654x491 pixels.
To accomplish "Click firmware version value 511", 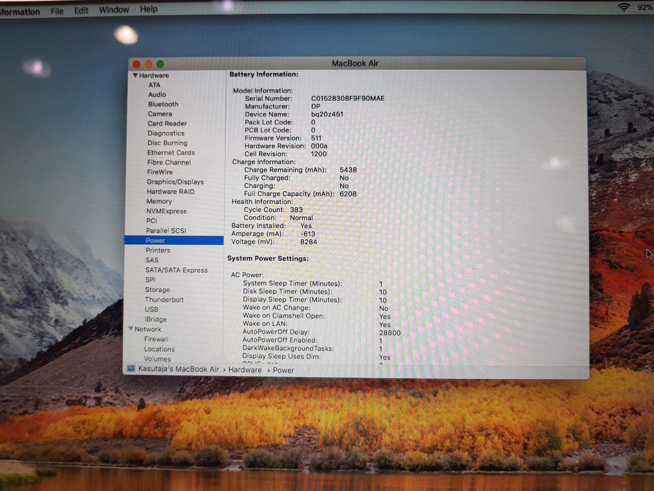I will pos(316,138).
